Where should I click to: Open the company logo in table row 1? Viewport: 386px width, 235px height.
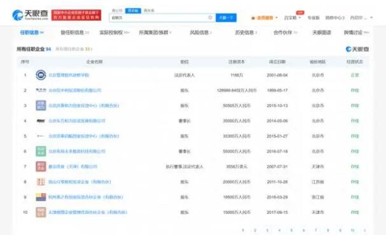(41, 75)
